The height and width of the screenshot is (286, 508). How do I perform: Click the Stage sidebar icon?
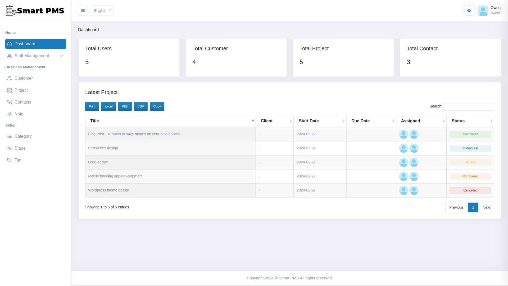click(10, 148)
